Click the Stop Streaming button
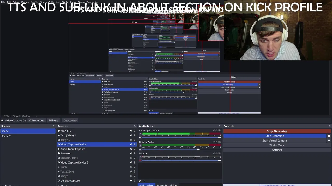Image resolution: width=332 pixels, height=186 pixels. coord(277,131)
